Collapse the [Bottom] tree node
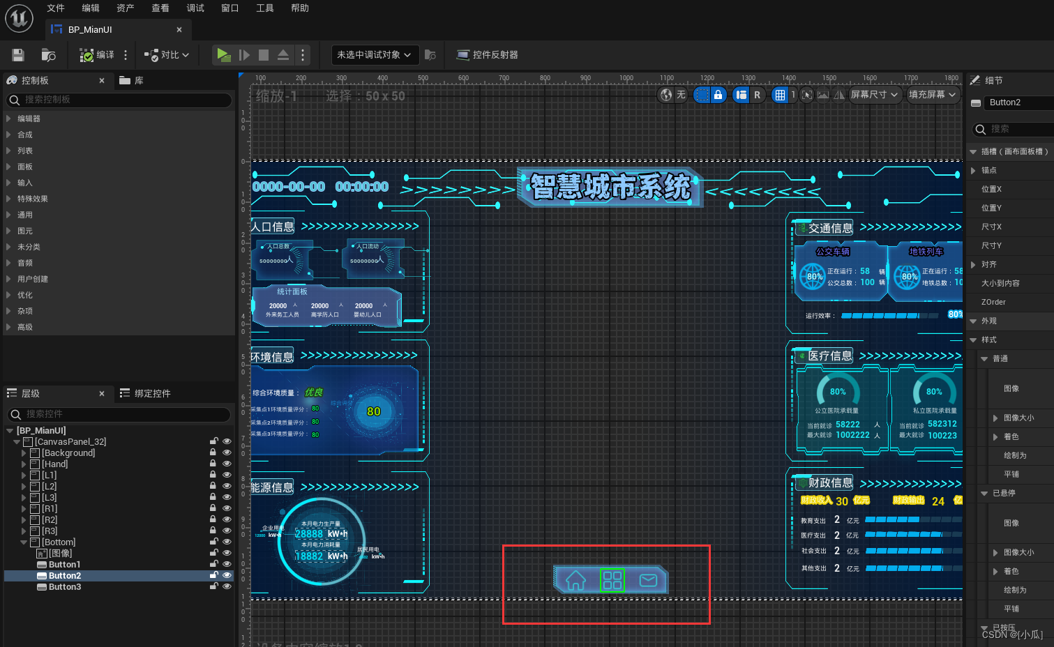The width and height of the screenshot is (1054, 647). click(24, 542)
